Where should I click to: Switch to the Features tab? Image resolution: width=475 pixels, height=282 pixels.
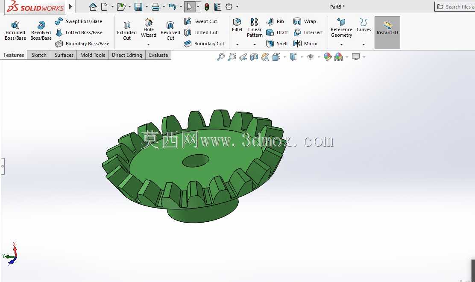(x=14, y=55)
